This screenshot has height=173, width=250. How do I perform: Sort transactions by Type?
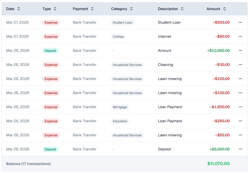[x=55, y=9]
